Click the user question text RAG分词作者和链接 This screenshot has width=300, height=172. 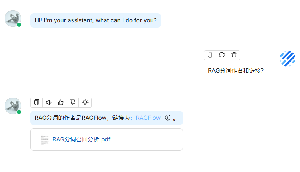(236, 71)
